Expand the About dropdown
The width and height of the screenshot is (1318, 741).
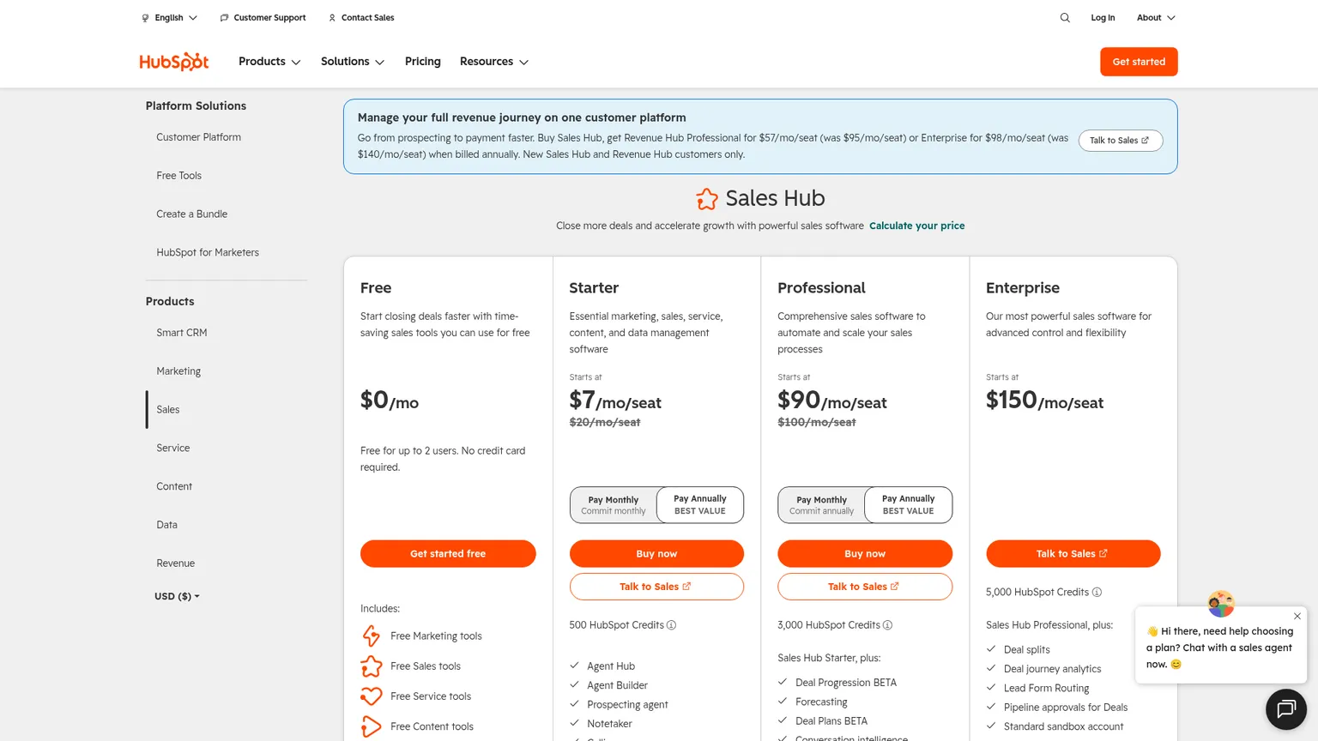1156,18
